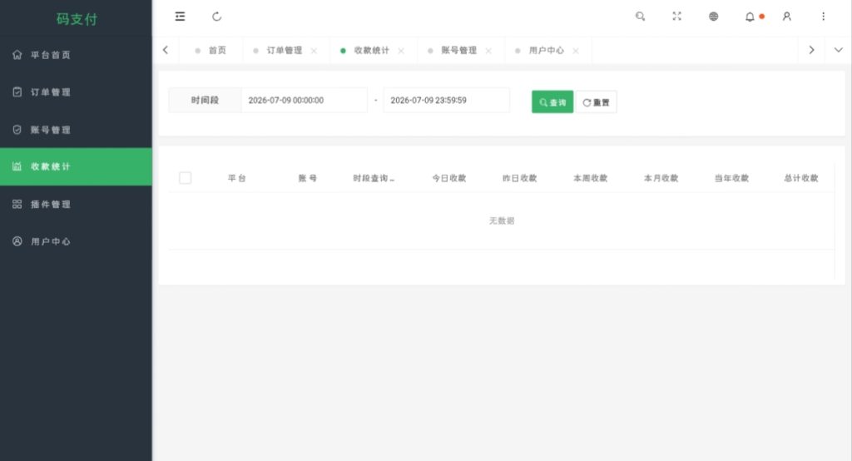Click the 今日收款 column header
This screenshot has height=461, width=852.
449,178
